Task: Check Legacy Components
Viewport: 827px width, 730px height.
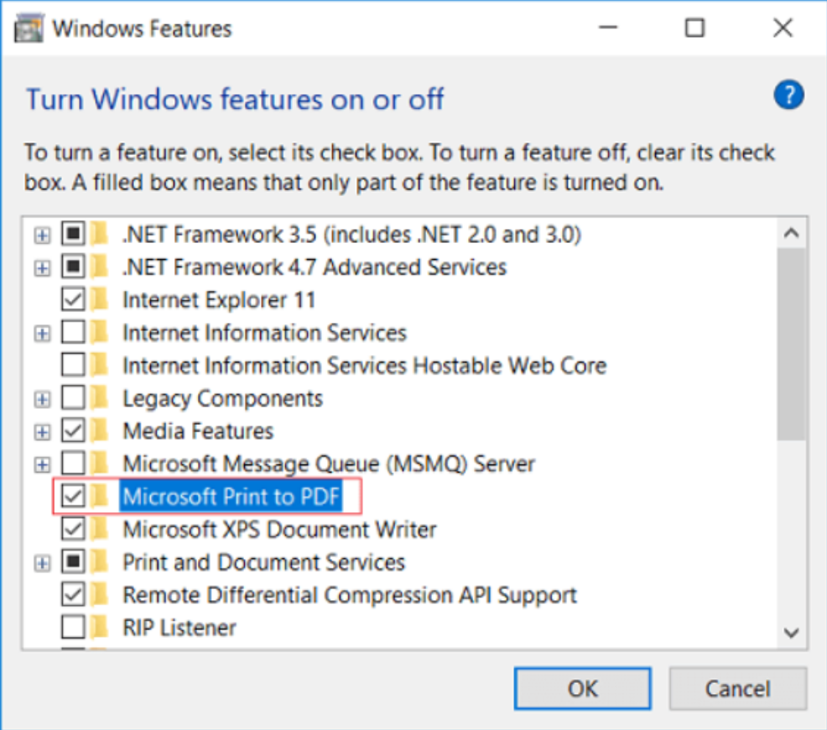Action: click(x=72, y=398)
